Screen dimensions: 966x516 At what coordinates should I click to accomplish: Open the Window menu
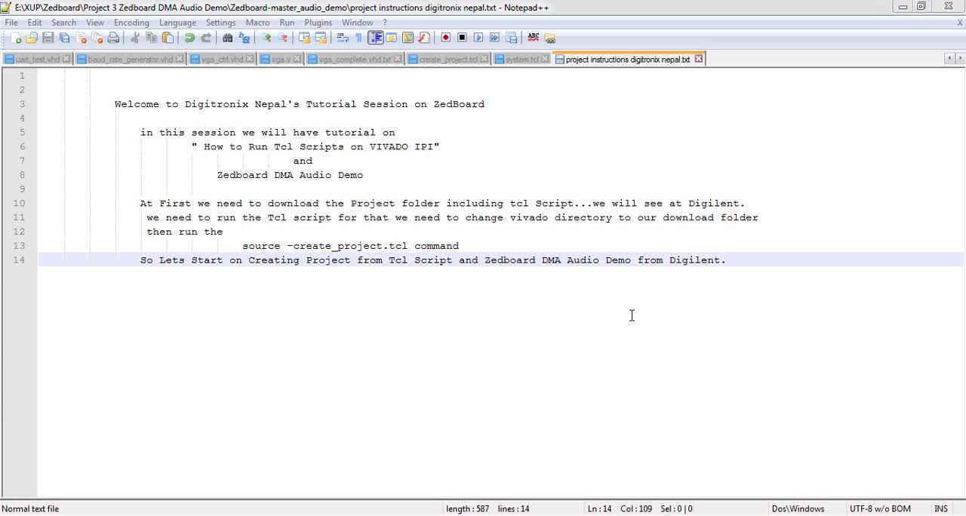tap(357, 23)
